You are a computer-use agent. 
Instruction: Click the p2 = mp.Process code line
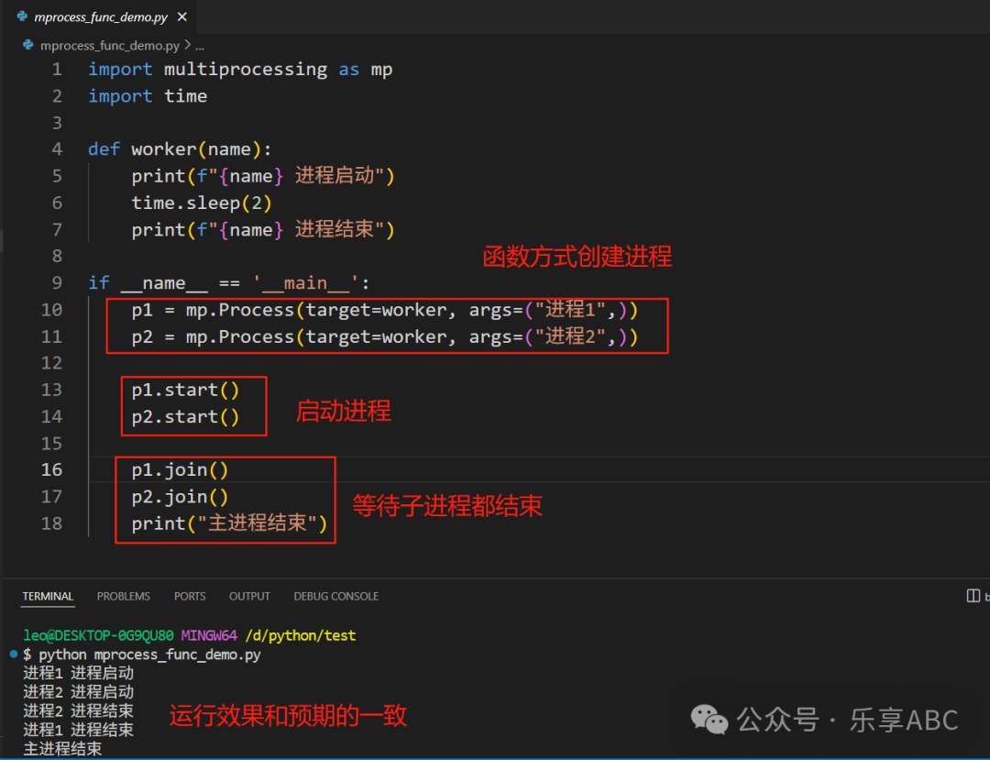coord(385,336)
